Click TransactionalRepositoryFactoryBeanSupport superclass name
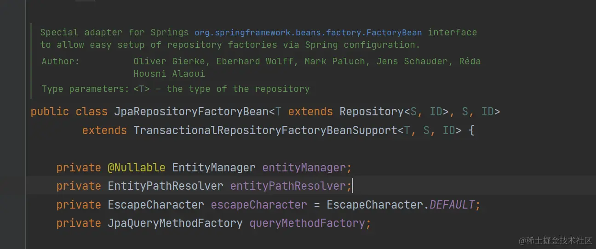This screenshot has width=596, height=249. pyautogui.click(x=265, y=130)
